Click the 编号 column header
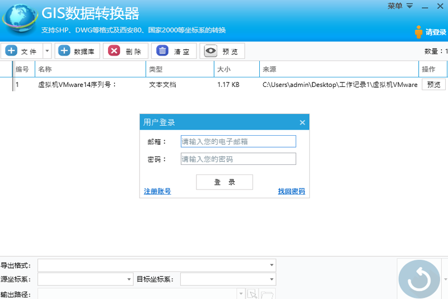This screenshot has height=299, width=448. pyautogui.click(x=24, y=69)
